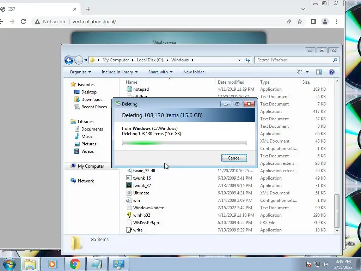
Task: Open the Organize menu
Action: (80, 72)
